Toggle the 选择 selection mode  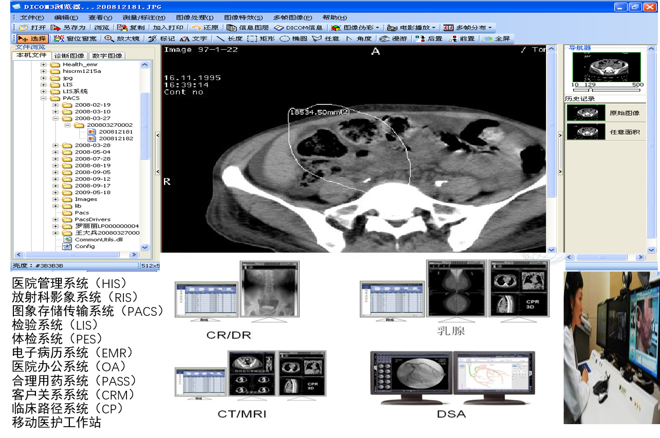pyautogui.click(x=32, y=39)
